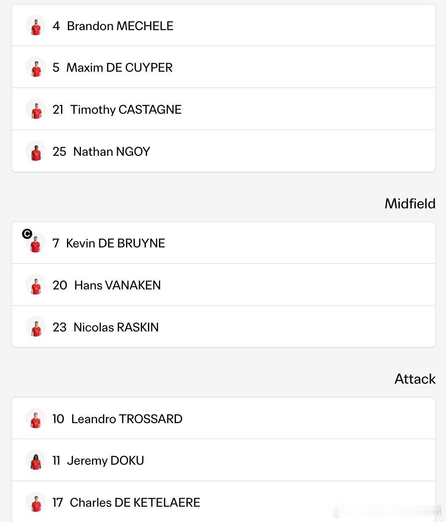Click the Midfield section heading
This screenshot has height=522, width=446.
click(410, 203)
